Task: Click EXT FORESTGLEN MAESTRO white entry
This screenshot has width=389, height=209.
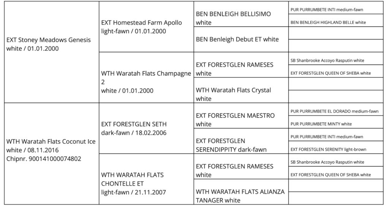Action: pyautogui.click(x=235, y=116)
